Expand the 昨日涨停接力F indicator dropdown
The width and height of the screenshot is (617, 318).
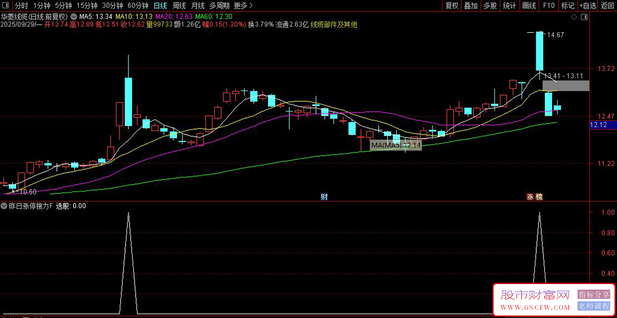(4, 206)
